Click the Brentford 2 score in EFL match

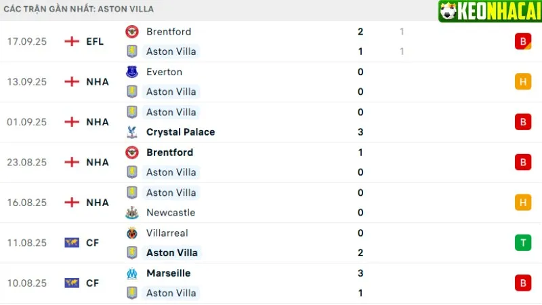(x=360, y=32)
